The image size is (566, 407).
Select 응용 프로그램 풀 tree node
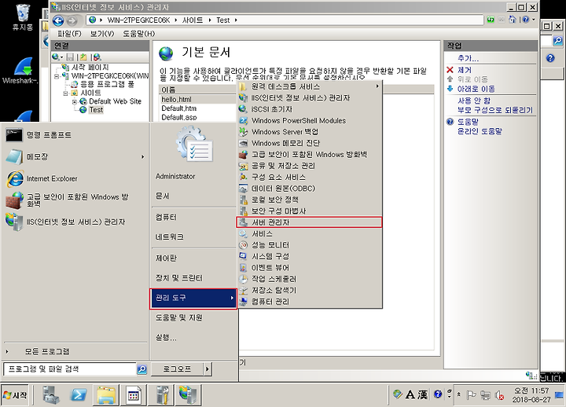click(107, 84)
